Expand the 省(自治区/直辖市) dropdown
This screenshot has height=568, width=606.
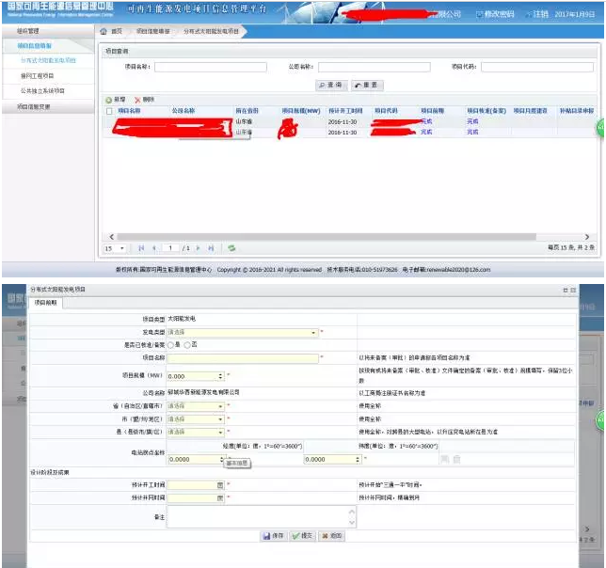pos(220,406)
